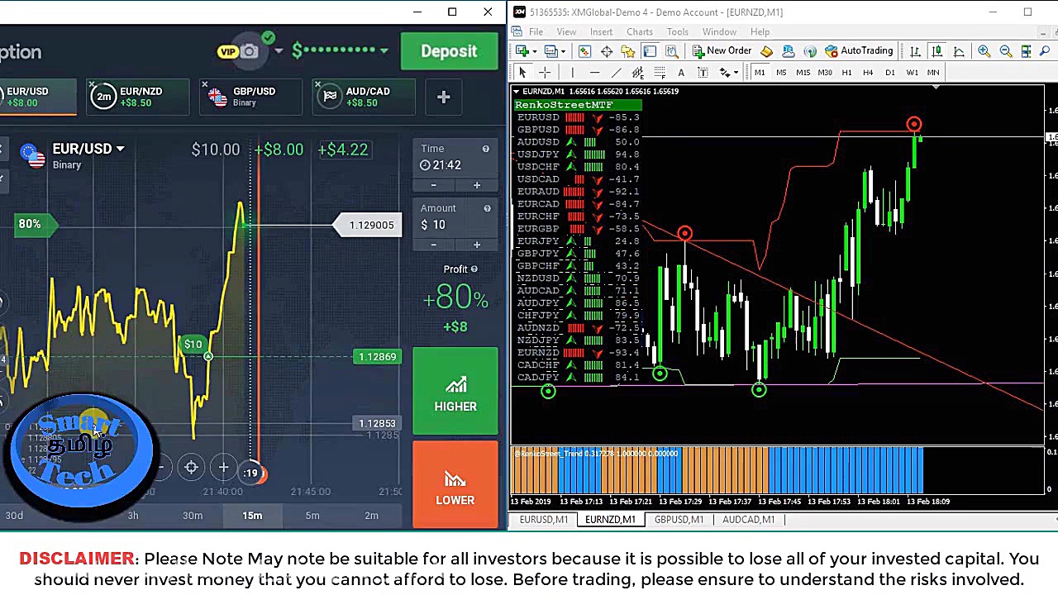
Task: Switch chart to H1 timeframe
Action: pos(846,73)
